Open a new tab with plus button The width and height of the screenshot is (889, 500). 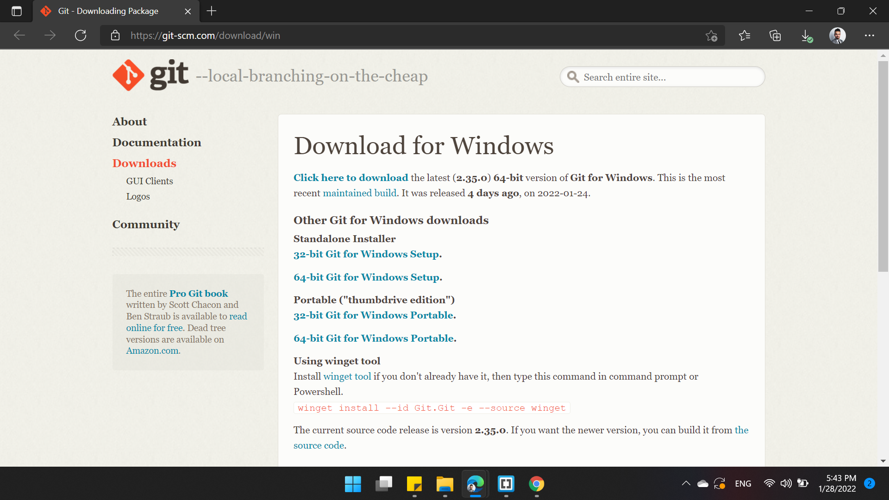tap(212, 11)
